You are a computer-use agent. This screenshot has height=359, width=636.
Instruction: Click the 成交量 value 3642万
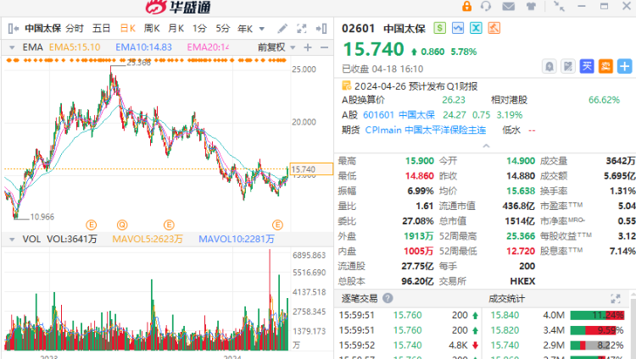click(621, 161)
